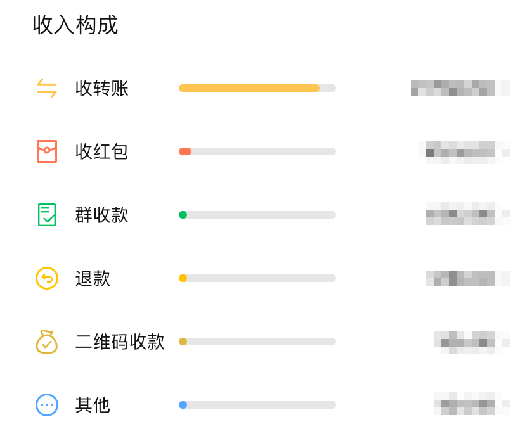525x448 pixels.
Task: Click the red progress dot for 收红包
Action: point(185,151)
